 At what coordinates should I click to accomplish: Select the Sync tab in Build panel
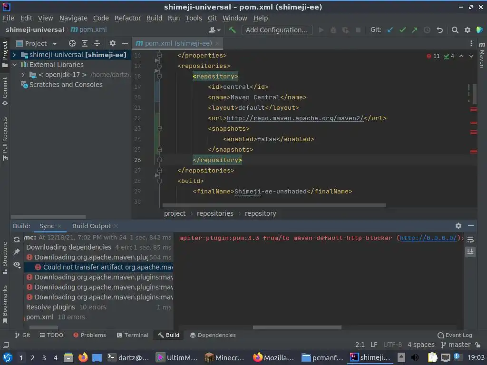pos(47,226)
